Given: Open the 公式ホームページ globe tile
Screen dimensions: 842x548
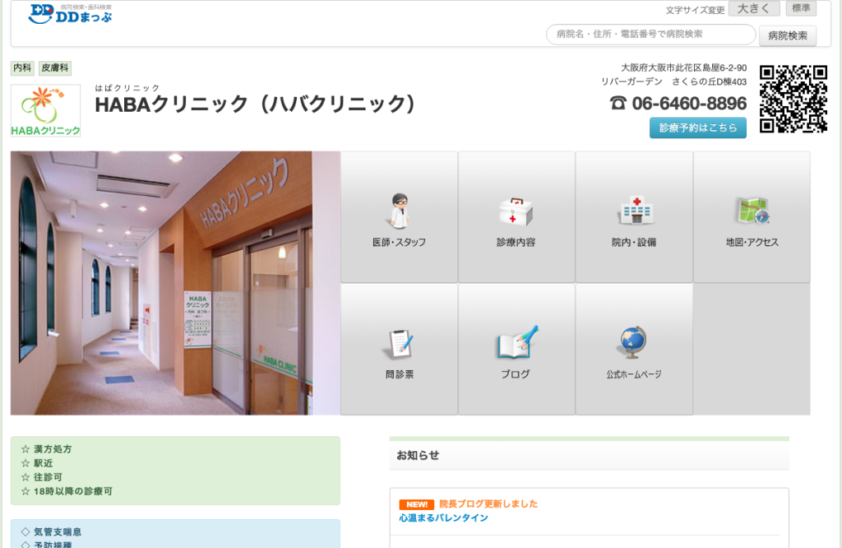Looking at the screenshot, I should click(x=634, y=349).
